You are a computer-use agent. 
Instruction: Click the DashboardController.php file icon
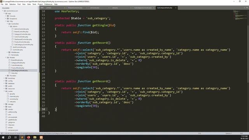pyautogui.click(x=12, y=39)
